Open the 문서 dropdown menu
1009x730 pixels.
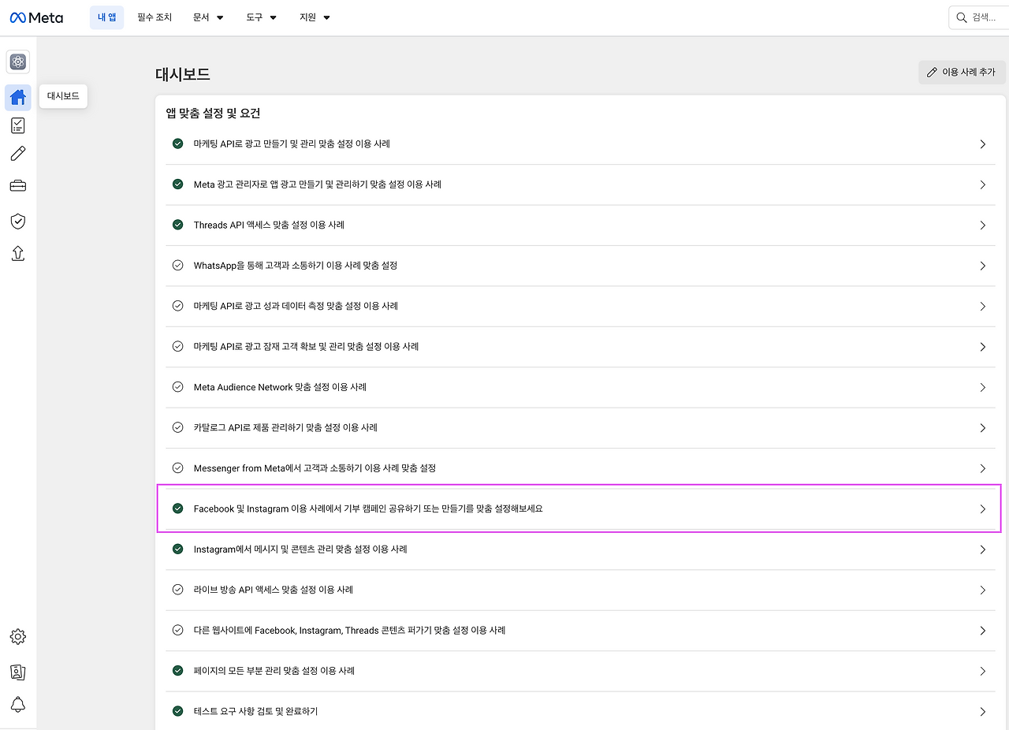208,17
